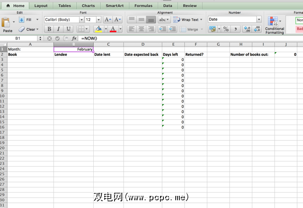Open the Date number format dropdown

point(259,19)
